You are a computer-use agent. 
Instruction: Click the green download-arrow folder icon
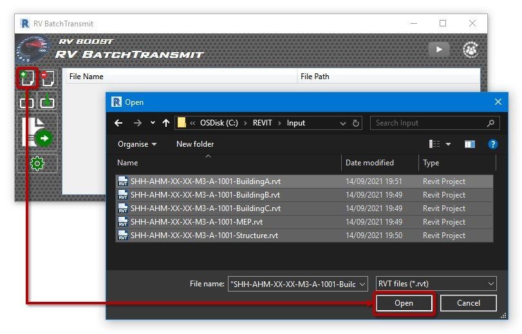[47, 102]
